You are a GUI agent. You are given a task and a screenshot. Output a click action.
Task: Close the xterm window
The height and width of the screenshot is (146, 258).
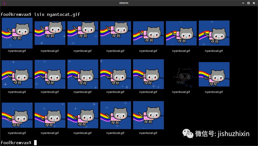click(254, 3)
